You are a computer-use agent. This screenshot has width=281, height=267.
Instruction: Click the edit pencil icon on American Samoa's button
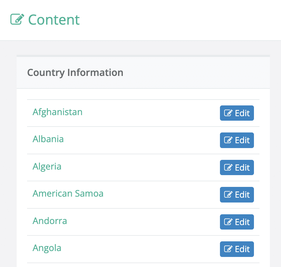[x=228, y=195]
